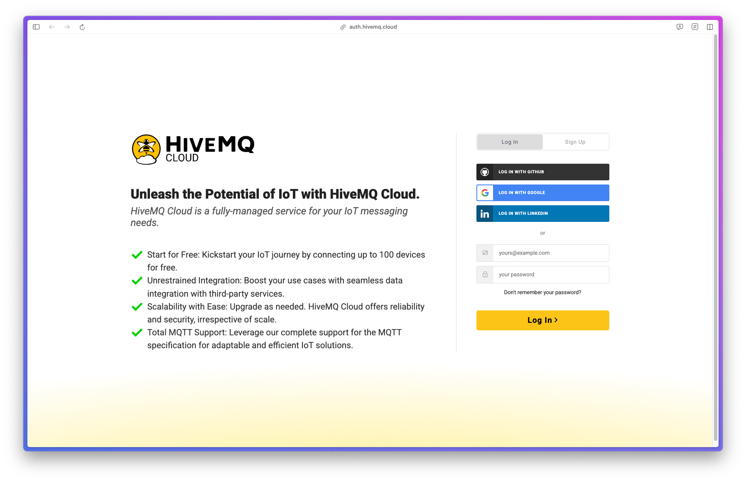Open the AI assistant icon in toolbar

point(680,27)
